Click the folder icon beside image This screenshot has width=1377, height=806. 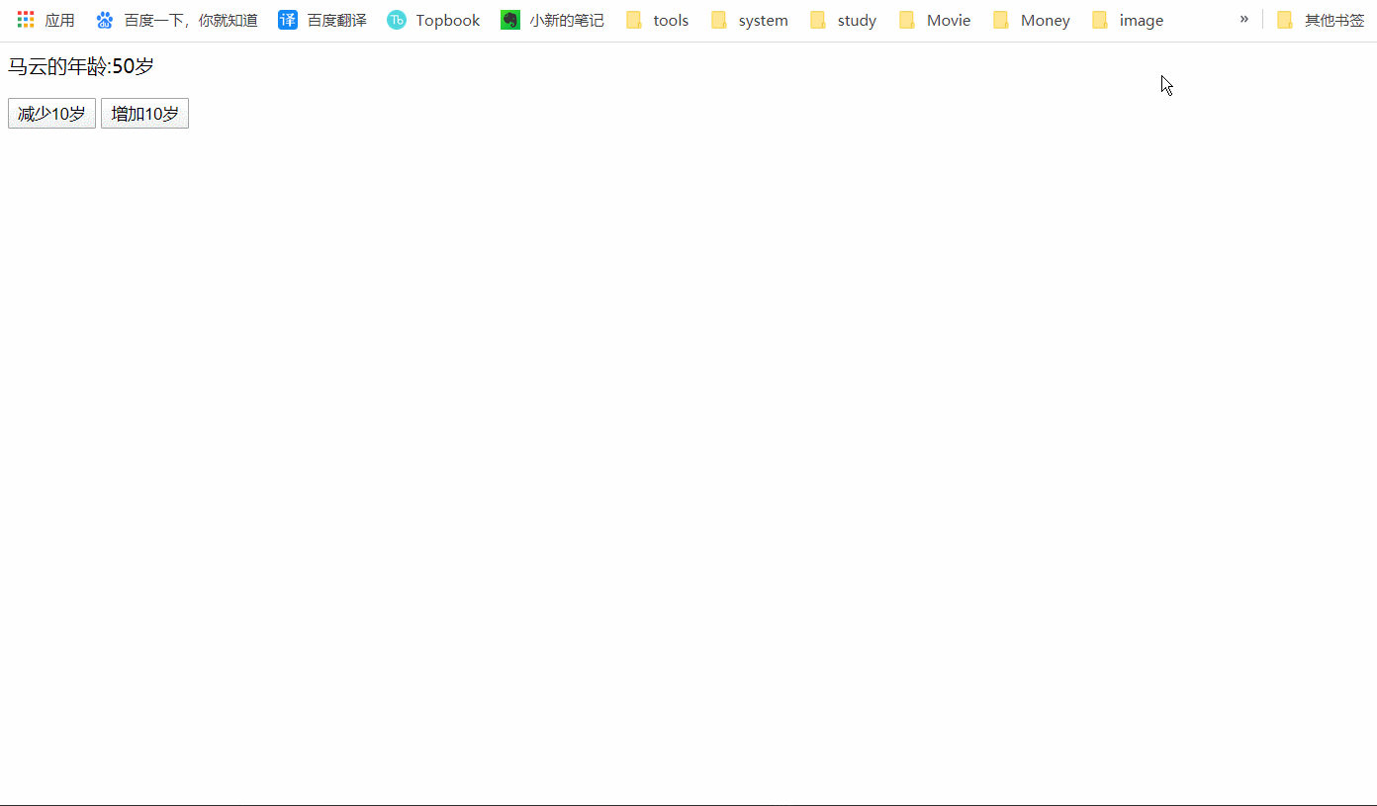[1100, 19]
